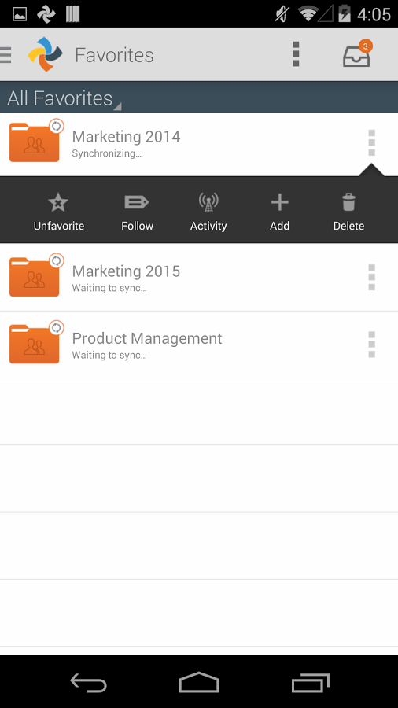Delete the Marketing 2014 folder
The image size is (398, 708).
click(x=348, y=212)
